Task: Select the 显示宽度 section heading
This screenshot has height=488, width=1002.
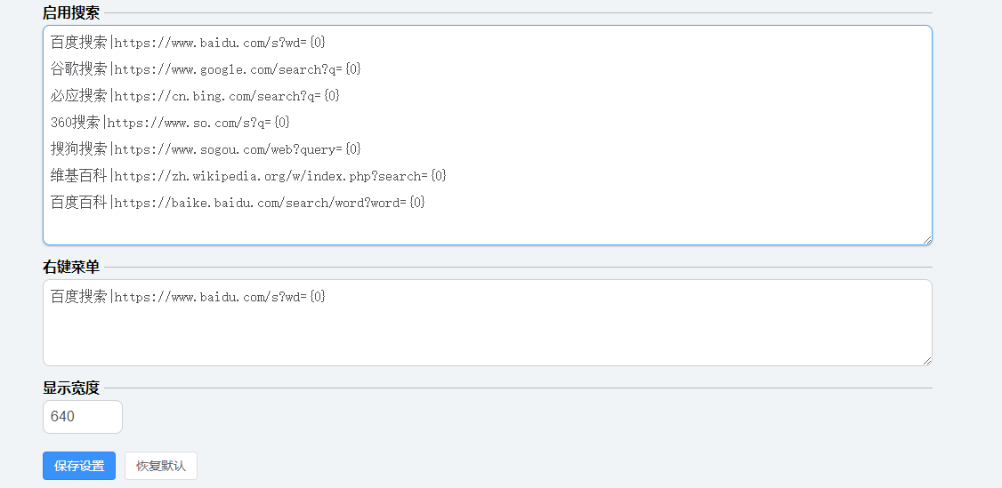Action: [x=71, y=388]
